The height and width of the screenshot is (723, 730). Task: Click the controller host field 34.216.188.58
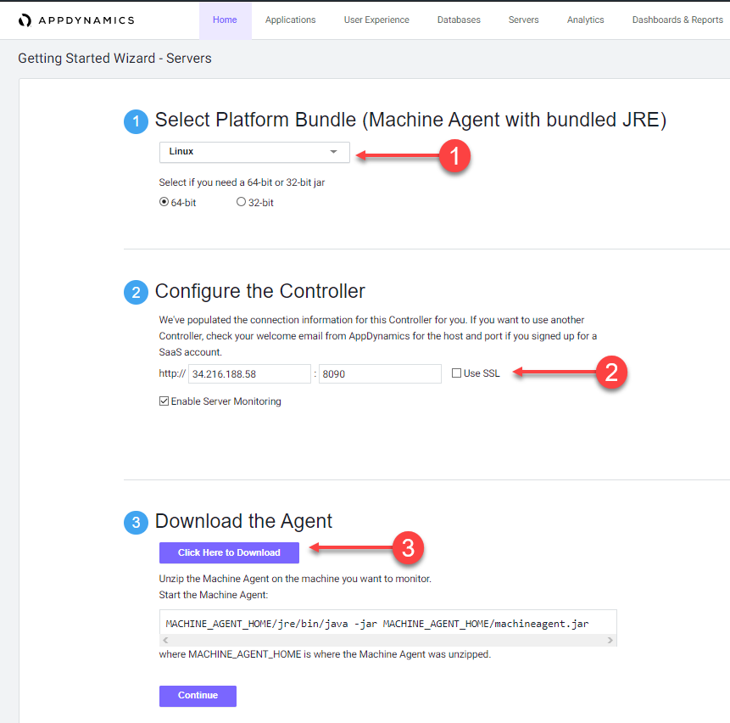coord(249,373)
